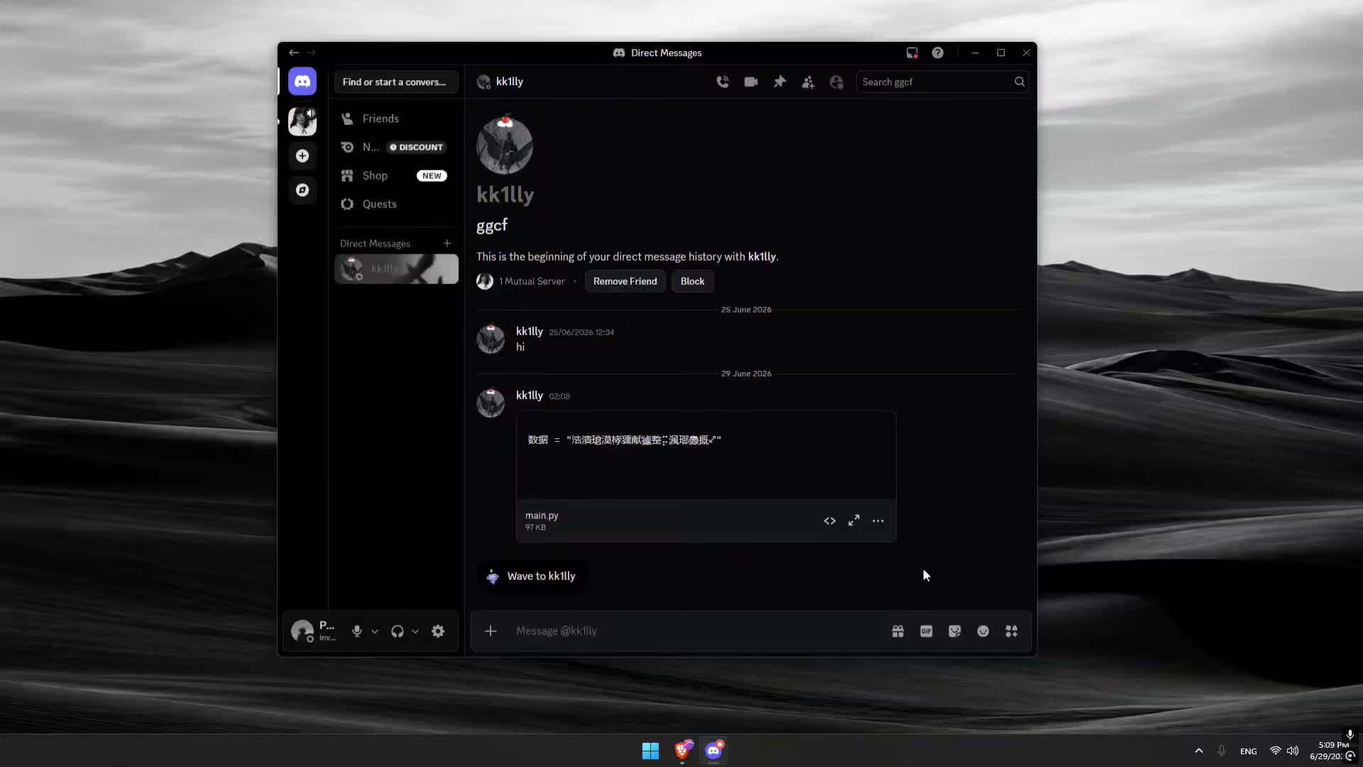This screenshot has height=767, width=1363.
Task: Start a video call with kk1lly
Action: tap(751, 82)
